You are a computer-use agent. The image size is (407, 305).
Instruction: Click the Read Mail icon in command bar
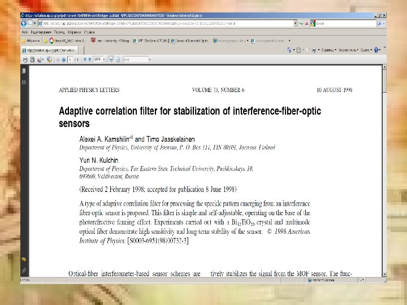coord(308,50)
